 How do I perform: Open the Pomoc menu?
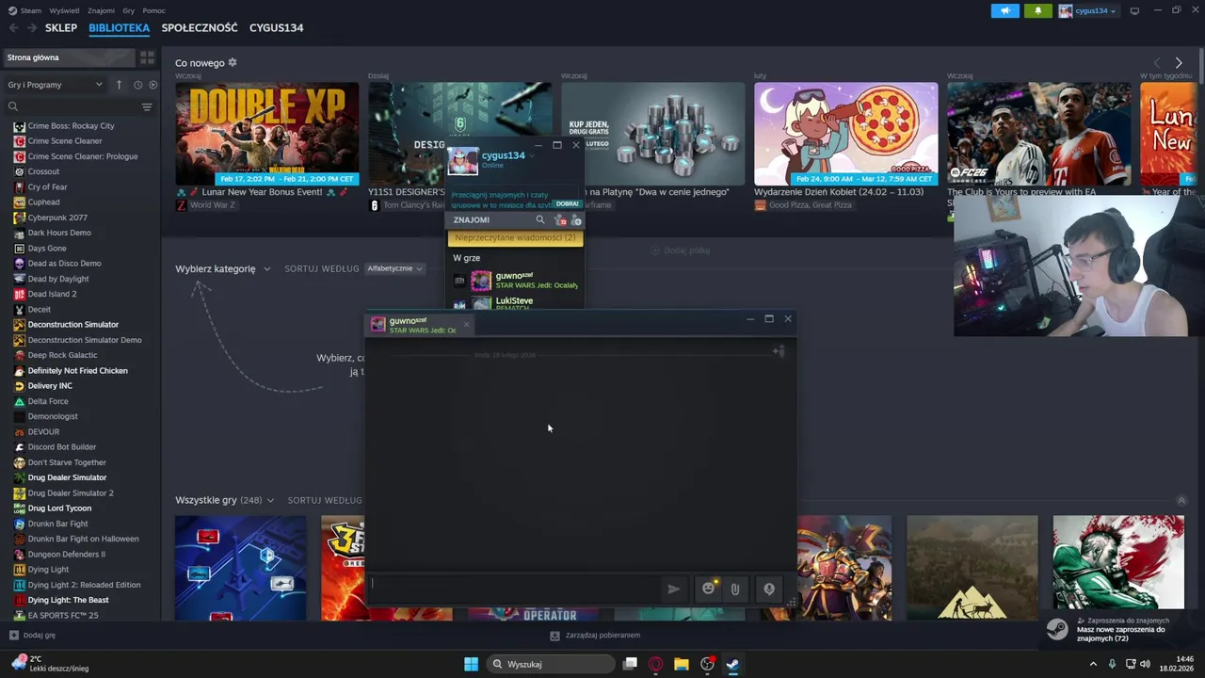[x=154, y=10]
